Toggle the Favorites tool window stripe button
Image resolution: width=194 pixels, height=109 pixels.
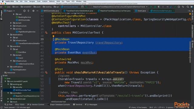coord(1,96)
